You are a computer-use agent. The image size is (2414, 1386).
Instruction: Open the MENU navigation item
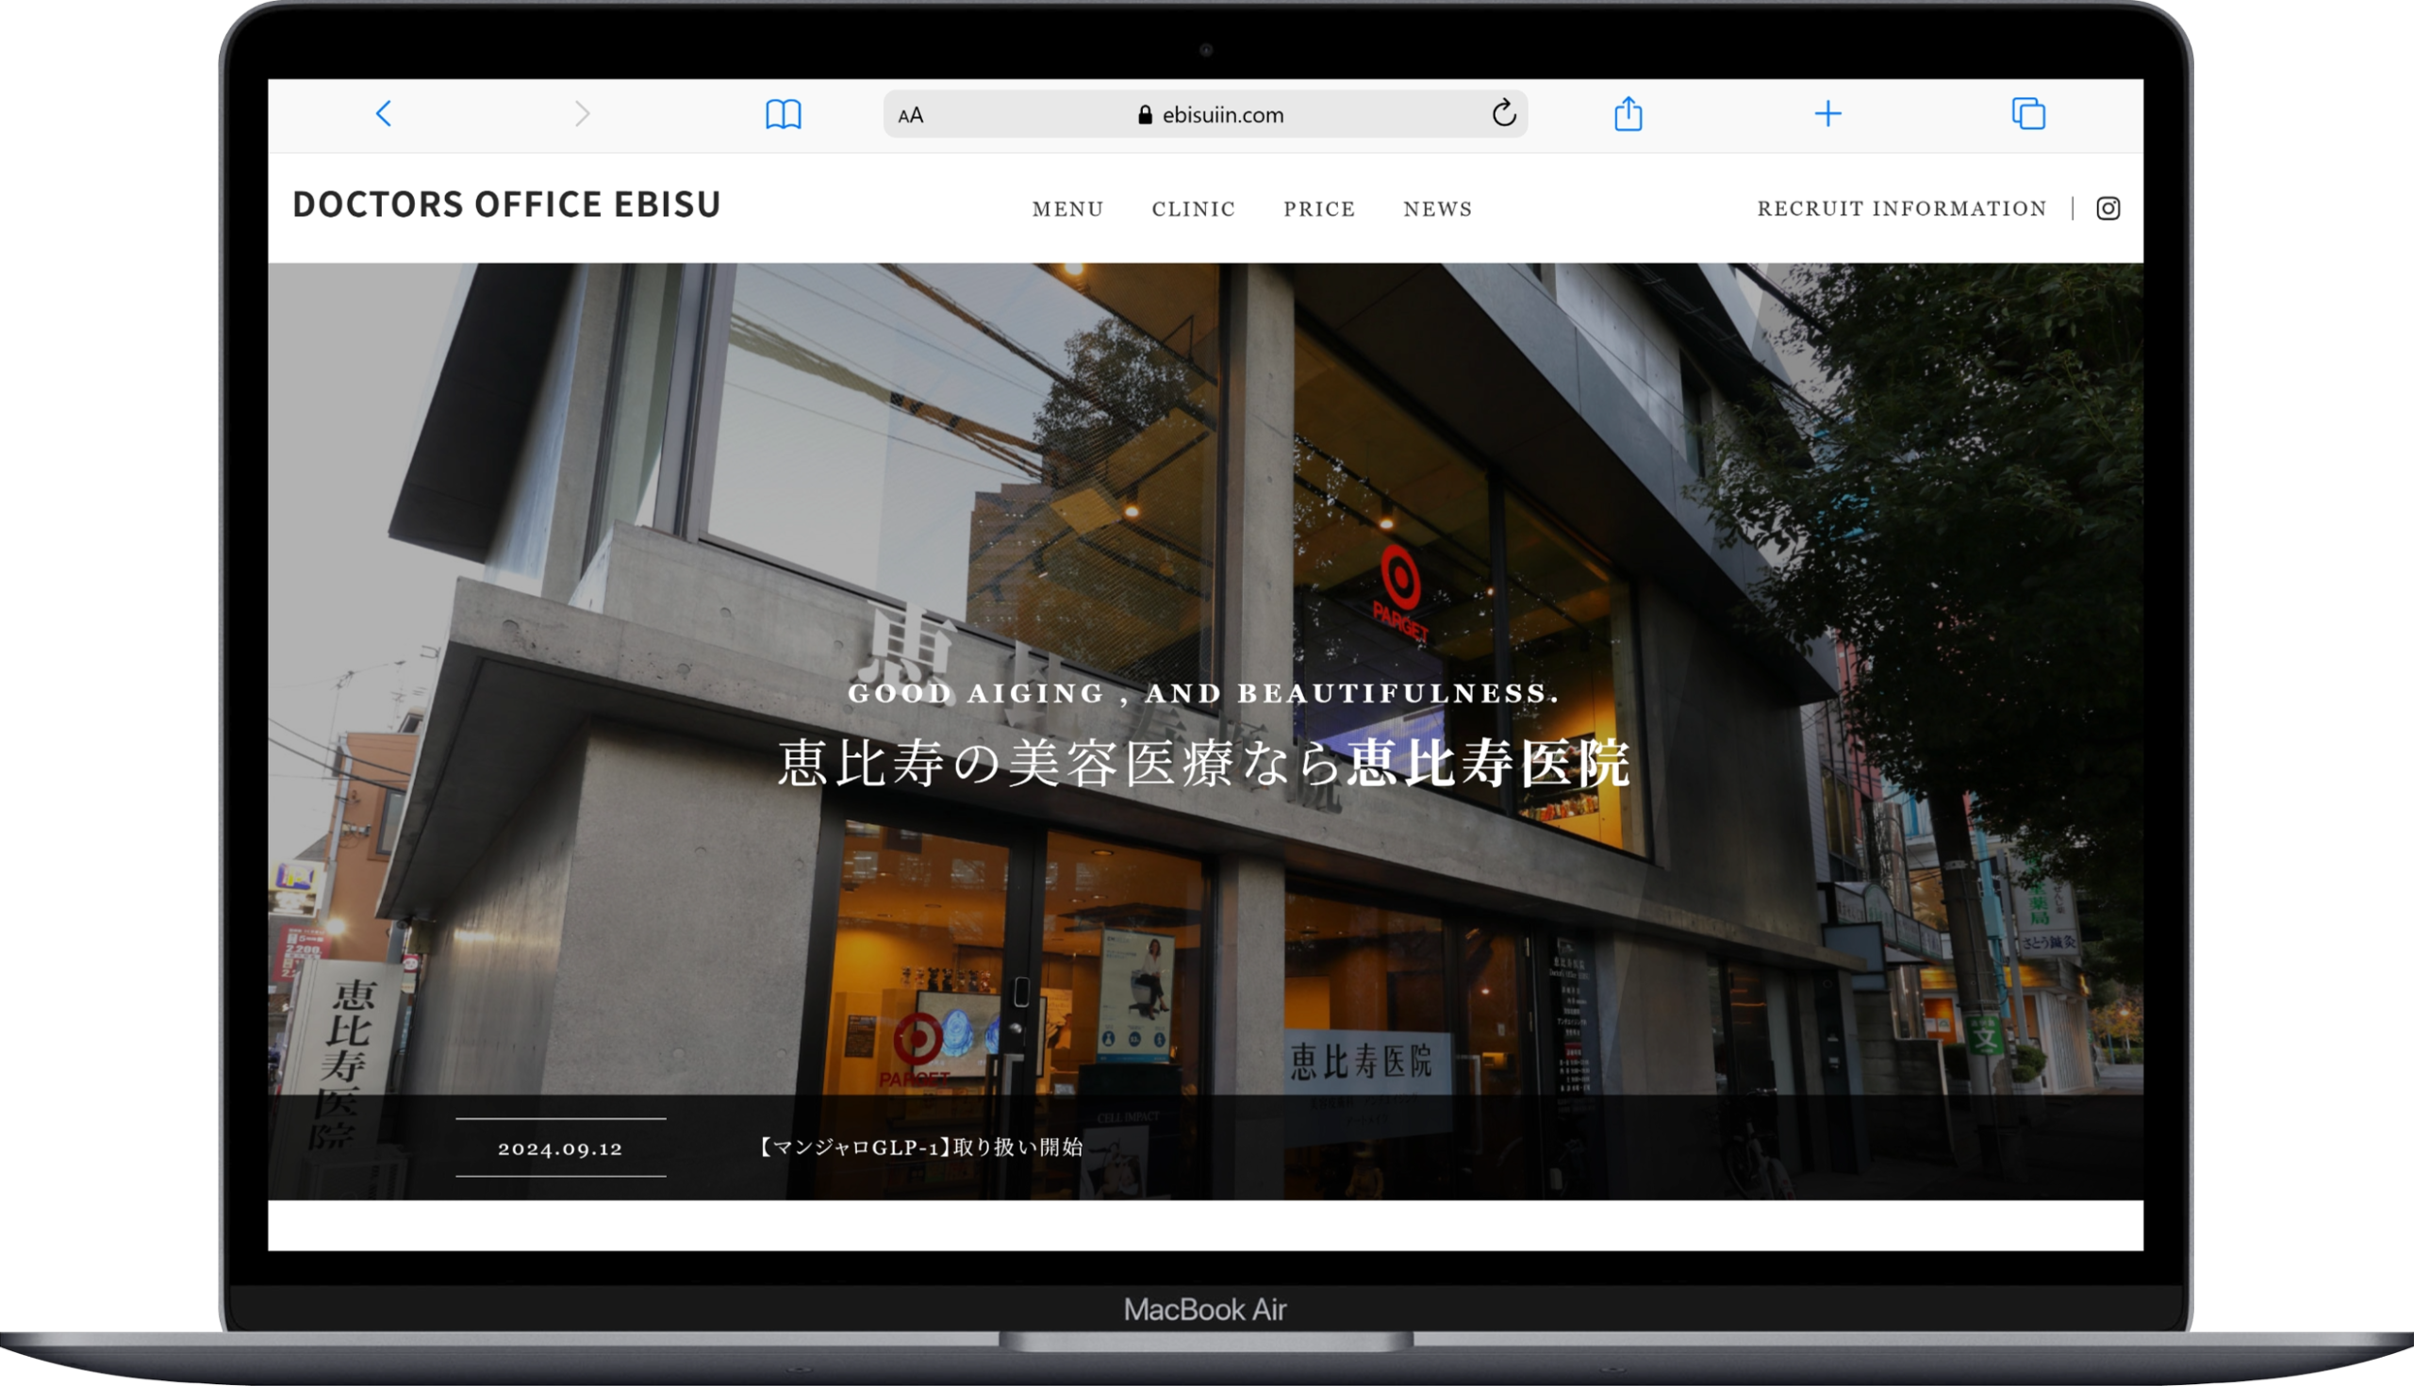pos(1067,209)
